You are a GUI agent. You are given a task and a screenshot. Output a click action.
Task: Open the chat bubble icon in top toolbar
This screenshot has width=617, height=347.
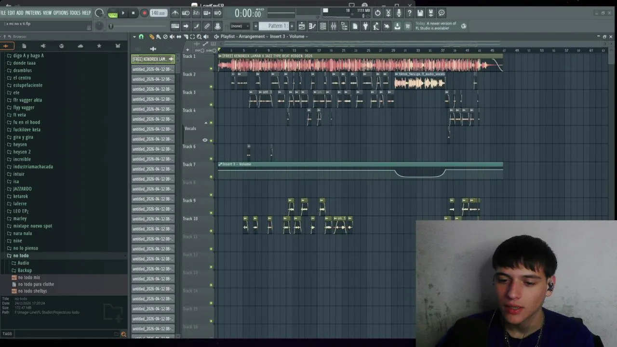(442, 13)
